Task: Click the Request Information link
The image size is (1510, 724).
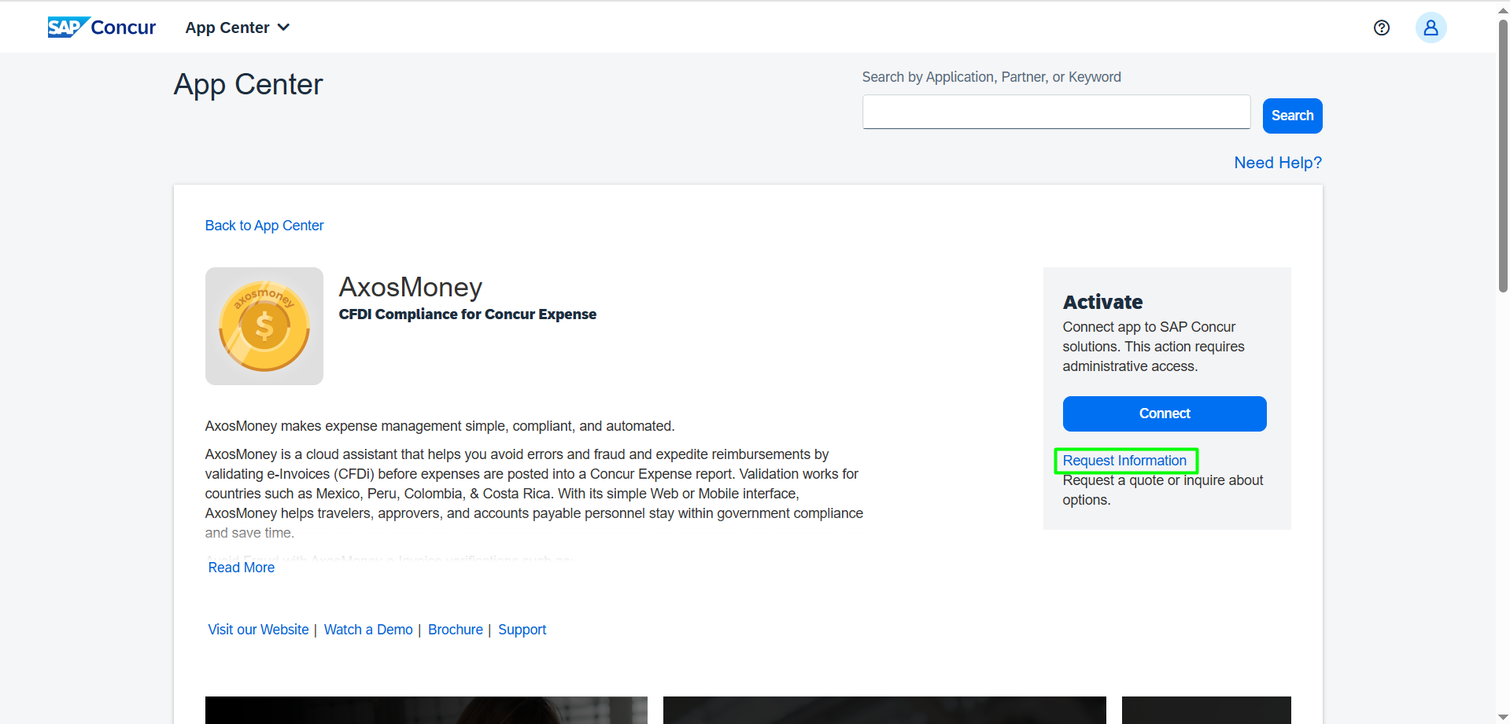Action: 1124,461
